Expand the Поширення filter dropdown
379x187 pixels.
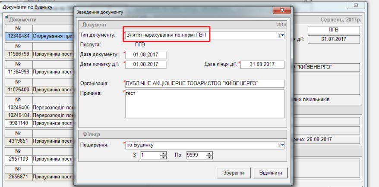click(281, 145)
